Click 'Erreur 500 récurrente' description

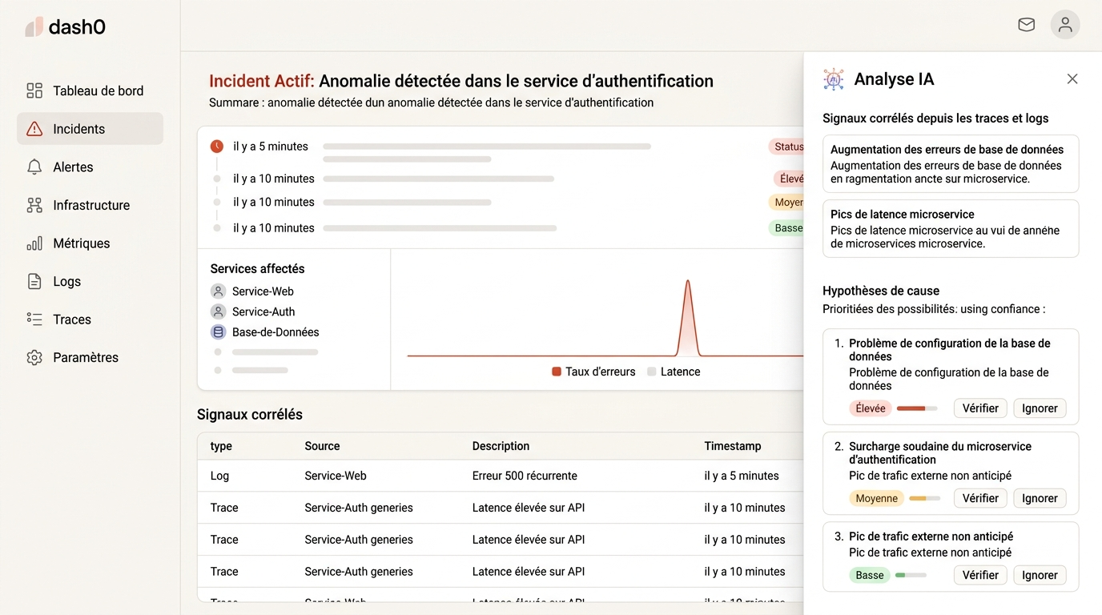point(525,476)
